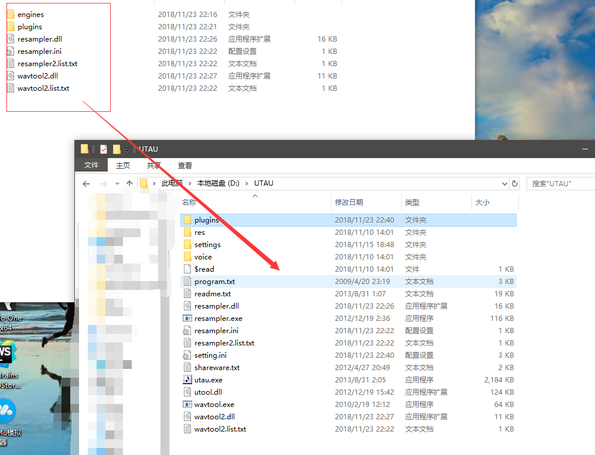Viewport: 595px width, 455px height.
Task: Switch to the 共享 ribbon tab
Action: (153, 166)
